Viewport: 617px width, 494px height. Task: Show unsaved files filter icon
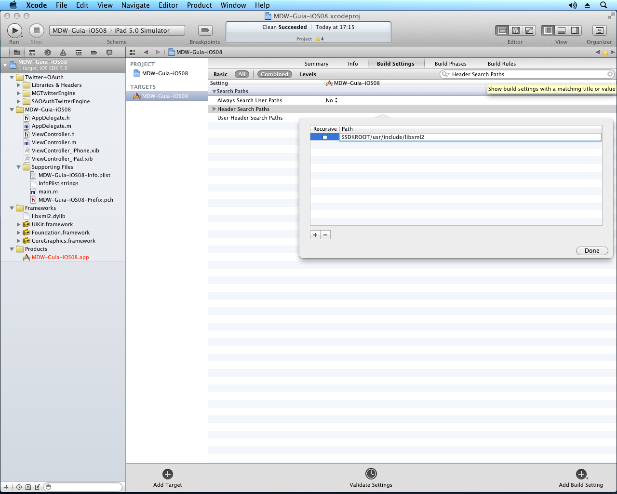[37, 487]
